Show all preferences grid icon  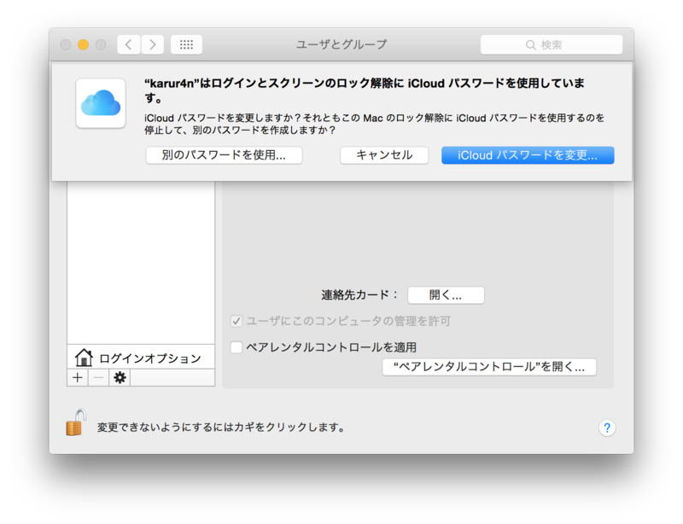tap(186, 44)
